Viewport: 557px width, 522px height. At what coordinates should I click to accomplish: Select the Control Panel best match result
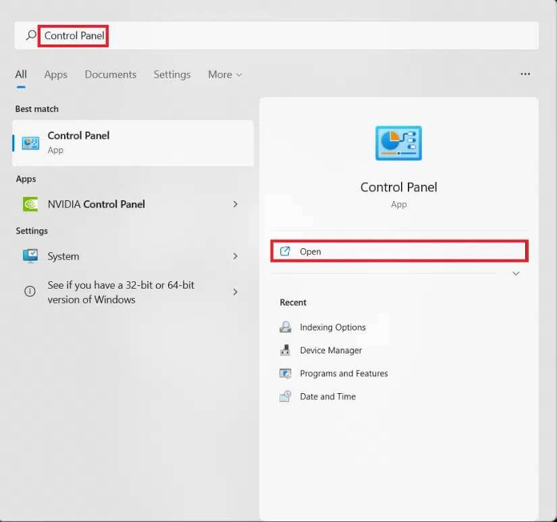pos(133,143)
